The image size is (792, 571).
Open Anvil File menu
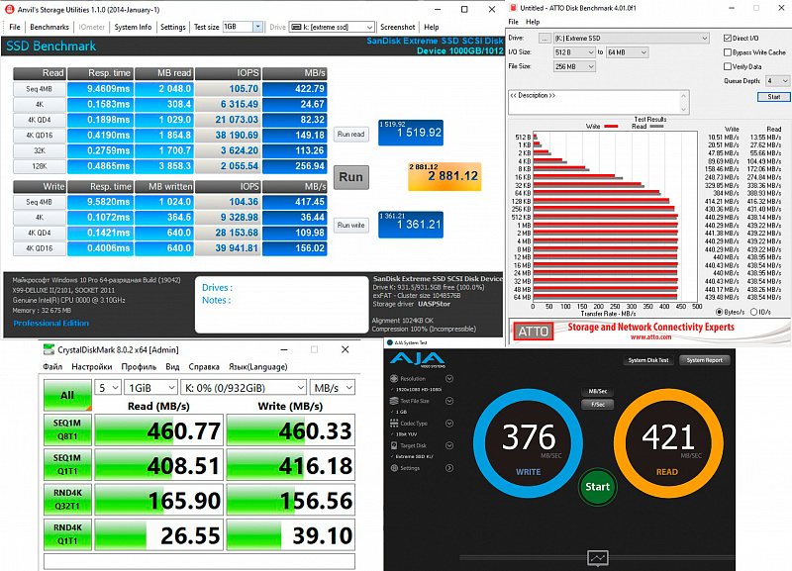[15, 27]
